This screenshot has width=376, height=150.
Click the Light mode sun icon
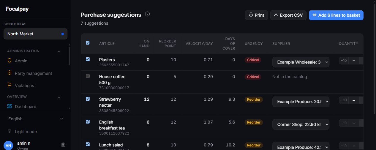pos(10,131)
